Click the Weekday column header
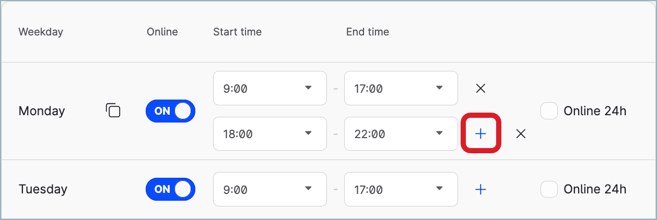The height and width of the screenshot is (220, 657). pos(41,32)
